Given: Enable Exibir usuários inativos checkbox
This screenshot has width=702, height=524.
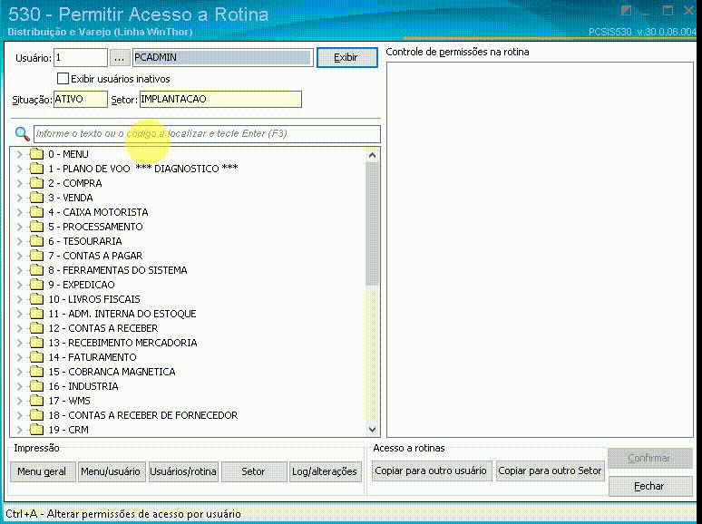Looking at the screenshot, I should (x=63, y=79).
